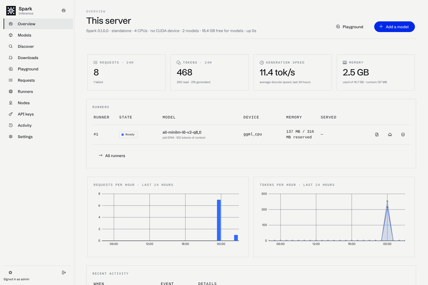
Task: Click '1 failed' under Requests card
Action: [x=98, y=82]
